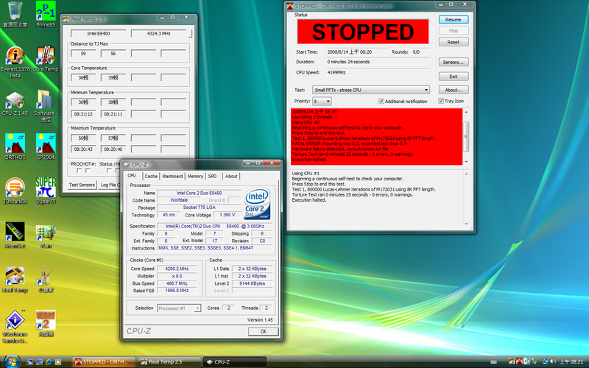Click the network connection tray icon
Screen dimensions: 589x368
[546, 361]
